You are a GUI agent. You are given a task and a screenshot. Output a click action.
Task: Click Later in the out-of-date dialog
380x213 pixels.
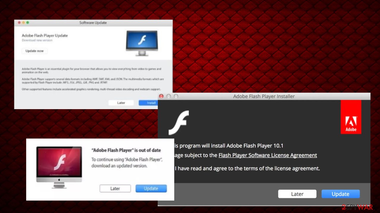click(115, 188)
